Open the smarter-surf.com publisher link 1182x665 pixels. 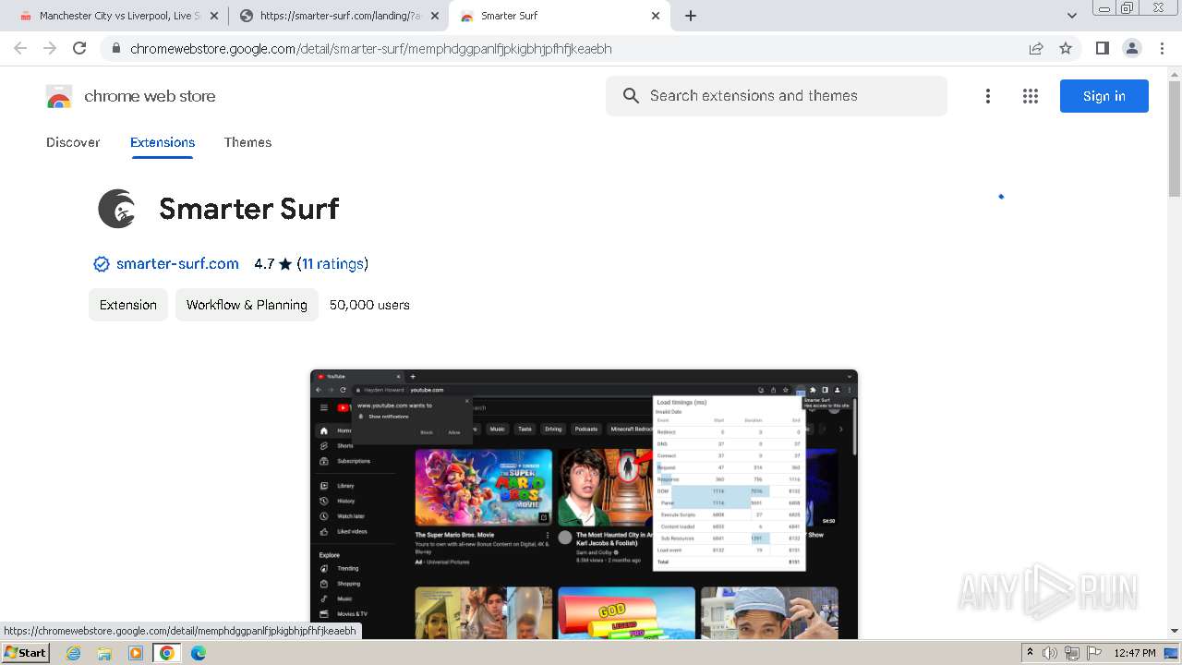pyautogui.click(x=177, y=264)
